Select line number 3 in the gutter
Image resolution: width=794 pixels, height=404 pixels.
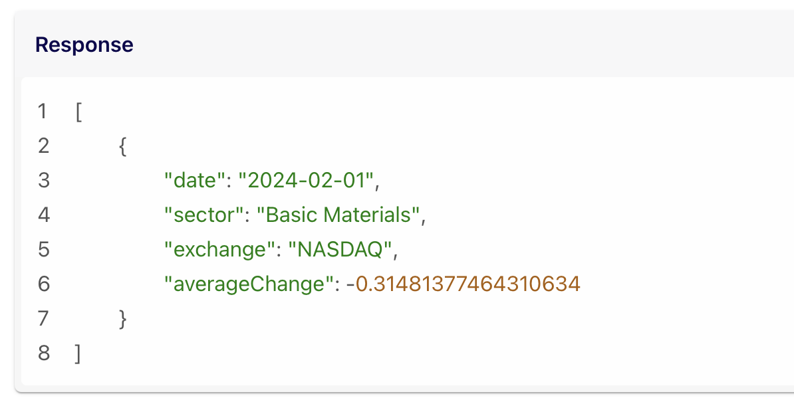[x=43, y=180]
